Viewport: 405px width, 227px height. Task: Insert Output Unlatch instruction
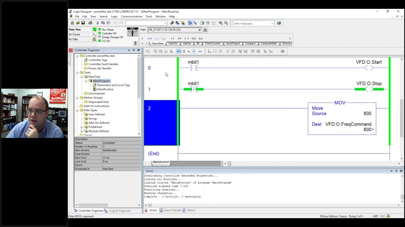[193, 38]
